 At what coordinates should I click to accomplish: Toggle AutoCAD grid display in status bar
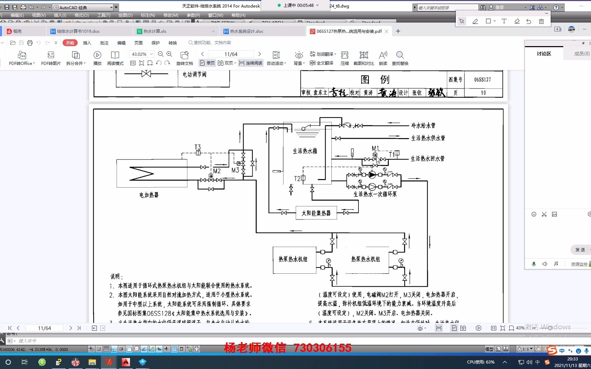(x=106, y=349)
